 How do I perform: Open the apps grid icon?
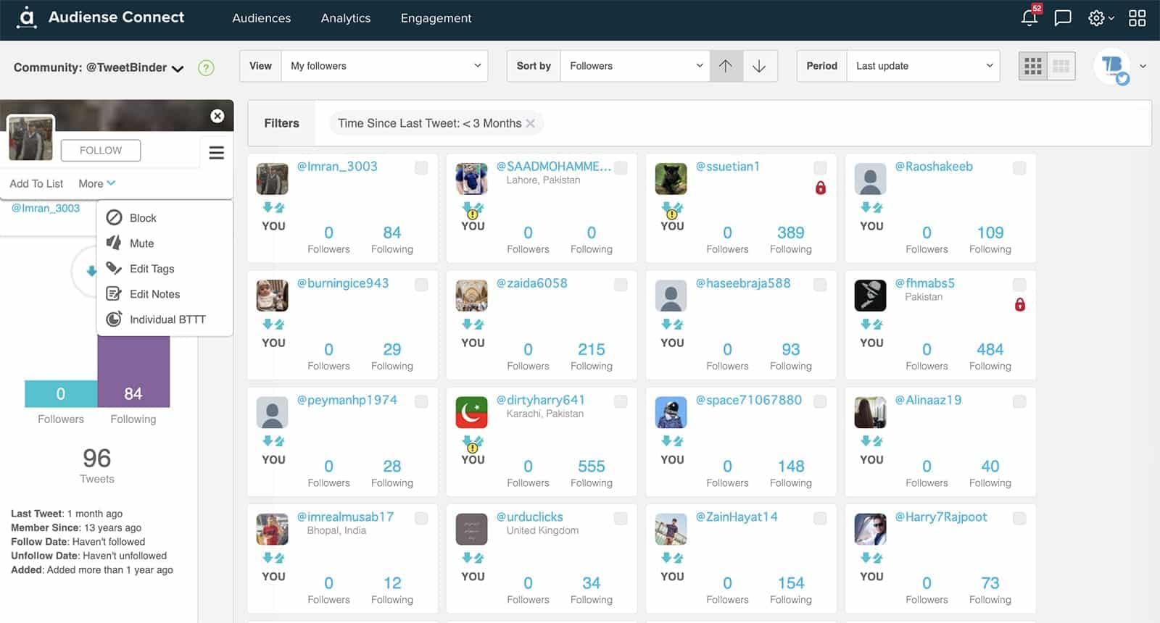1138,17
